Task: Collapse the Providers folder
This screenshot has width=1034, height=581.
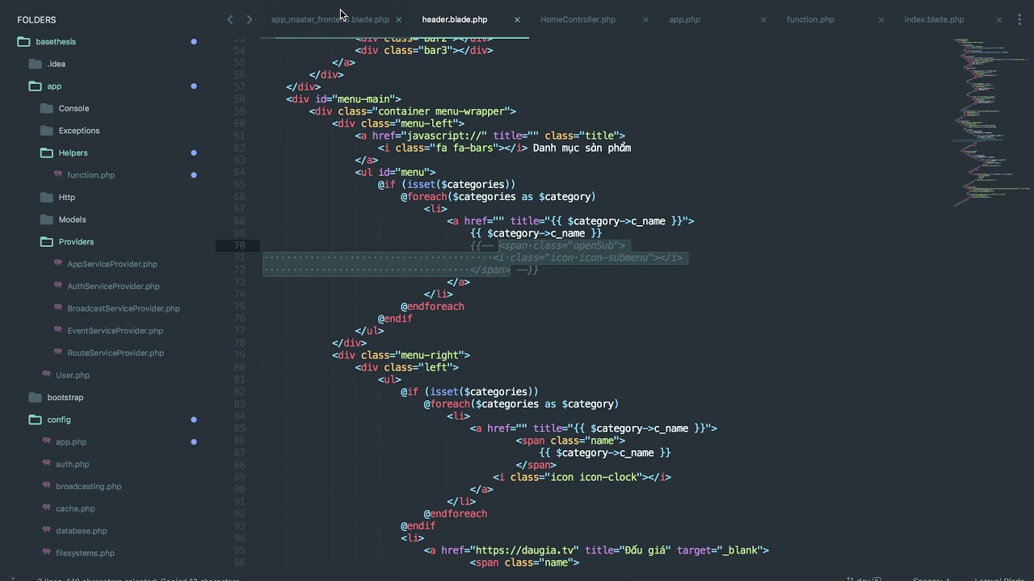Action: pos(46,241)
